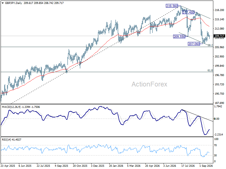
Task: Click the GBPJPY chart dropdown triangle
Action: coord(3,3)
